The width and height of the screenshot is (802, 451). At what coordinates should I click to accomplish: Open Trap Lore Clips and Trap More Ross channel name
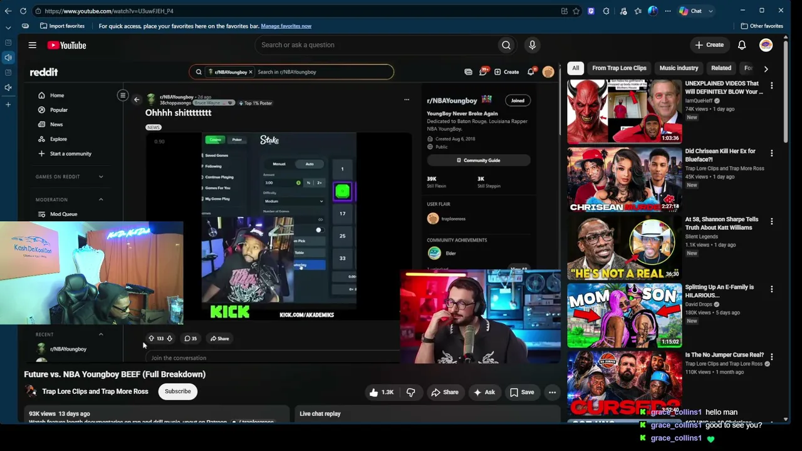coord(95,391)
